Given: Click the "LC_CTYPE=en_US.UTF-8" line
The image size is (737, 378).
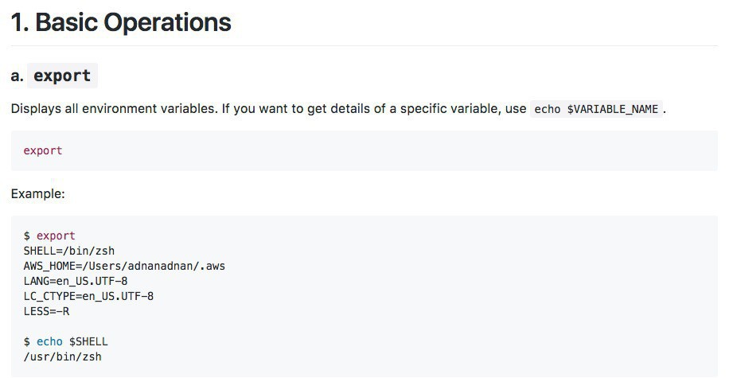Looking at the screenshot, I should 88,296.
